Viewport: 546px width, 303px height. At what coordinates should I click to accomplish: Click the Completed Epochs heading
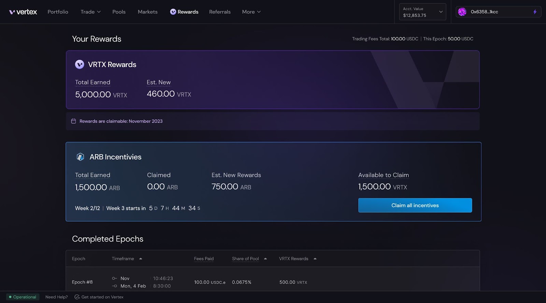coord(107,239)
